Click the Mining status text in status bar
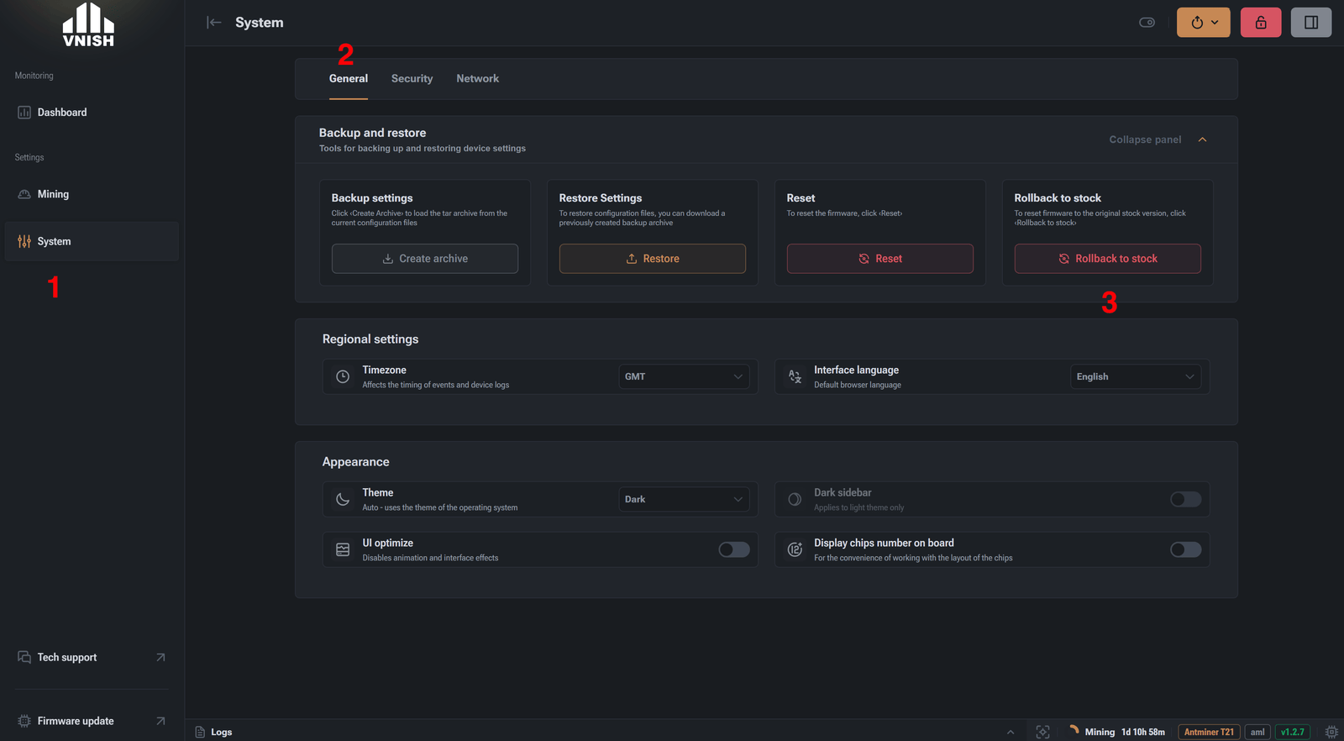The image size is (1344, 741). [1100, 732]
